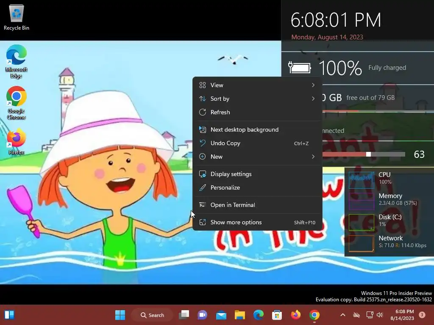Click the Terminal icon in the menu

click(x=203, y=205)
